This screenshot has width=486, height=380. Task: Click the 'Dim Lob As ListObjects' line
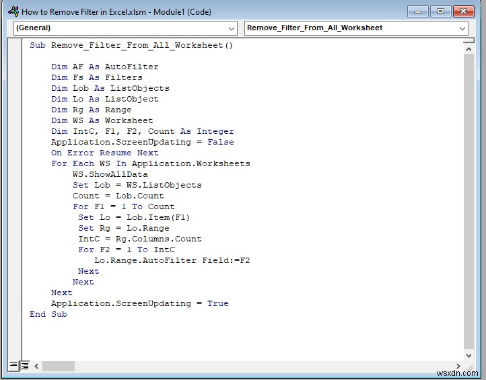pyautogui.click(x=110, y=88)
